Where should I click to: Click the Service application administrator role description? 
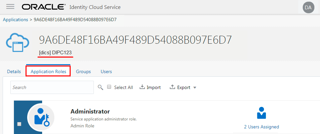click(103, 119)
